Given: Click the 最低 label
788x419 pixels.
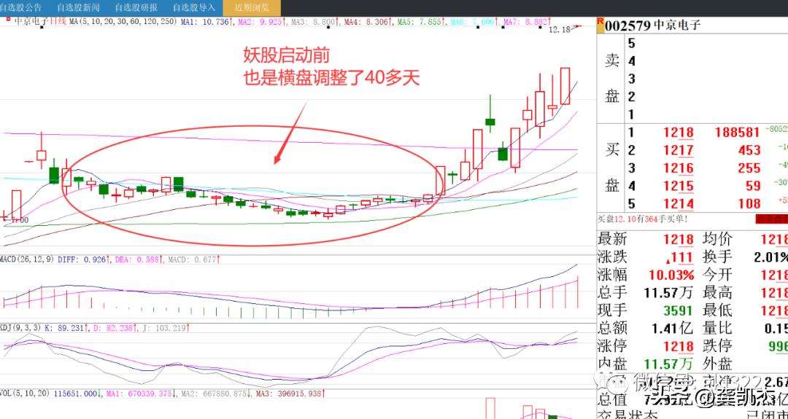Looking at the screenshot, I should (x=717, y=310).
